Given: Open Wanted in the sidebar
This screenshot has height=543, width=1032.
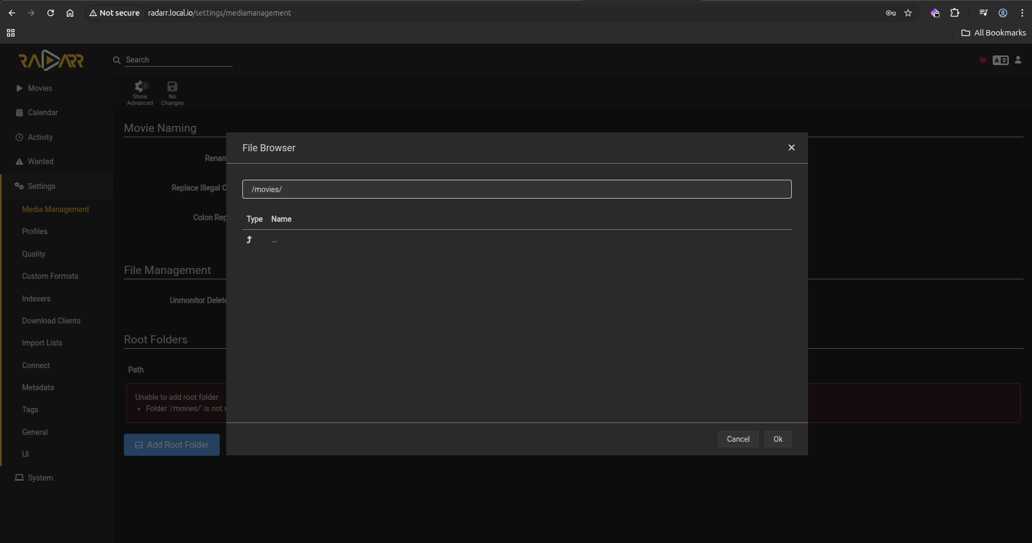Looking at the screenshot, I should click(40, 161).
